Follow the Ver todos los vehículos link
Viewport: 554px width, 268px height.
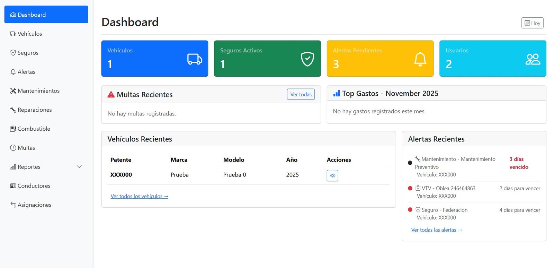(x=139, y=196)
